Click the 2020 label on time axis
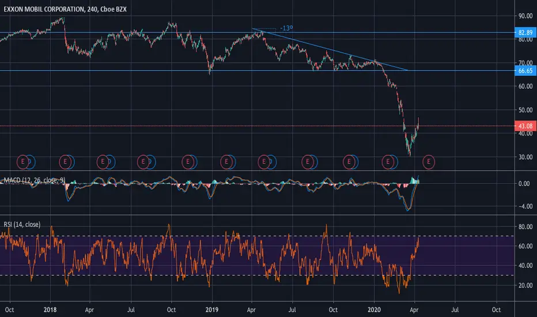Image resolution: width=537 pixels, height=317 pixels. coord(374,310)
